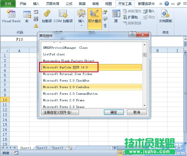The width and height of the screenshot is (187, 156).
Task: Open the Visual Basic editor
Action: [11, 16]
